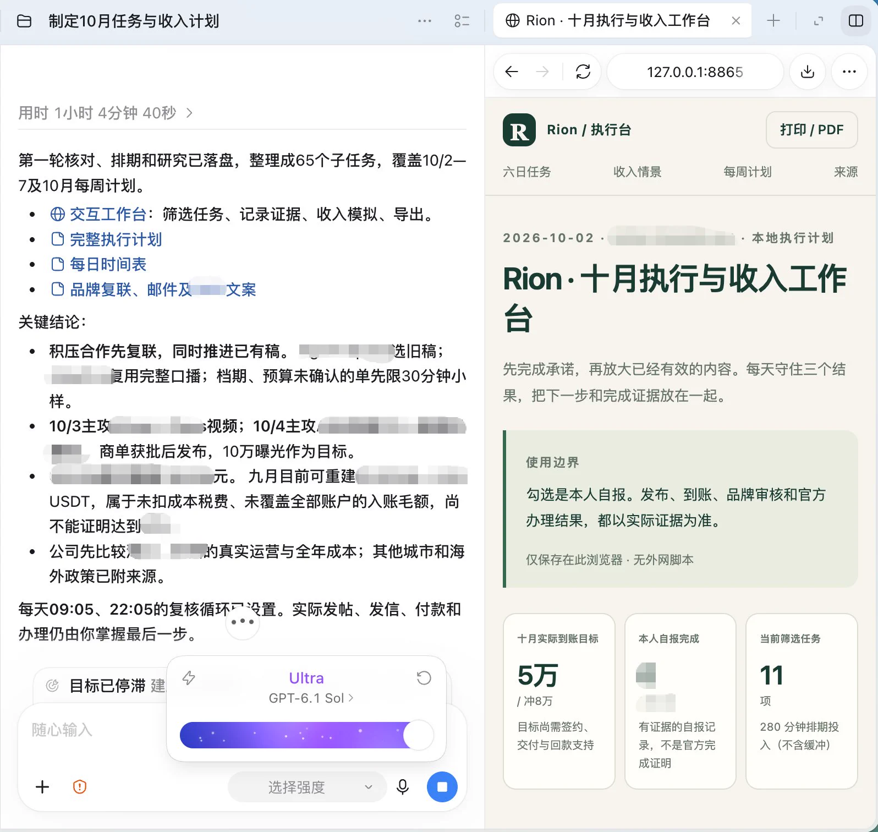Open the 品牌复联、邮件 文案 file link
Viewport: 878px width, 832px height.
point(153,289)
